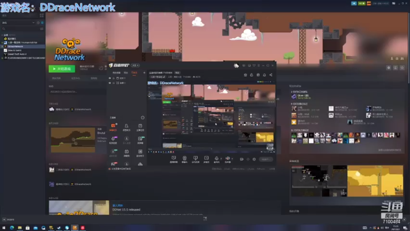This screenshot has width=410, height=231.
Task: Open the game settings gear icon on Steam page
Action: (x=388, y=68)
